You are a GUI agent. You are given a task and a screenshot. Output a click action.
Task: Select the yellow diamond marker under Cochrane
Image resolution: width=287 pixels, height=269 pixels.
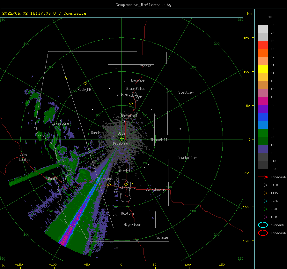click(109, 185)
